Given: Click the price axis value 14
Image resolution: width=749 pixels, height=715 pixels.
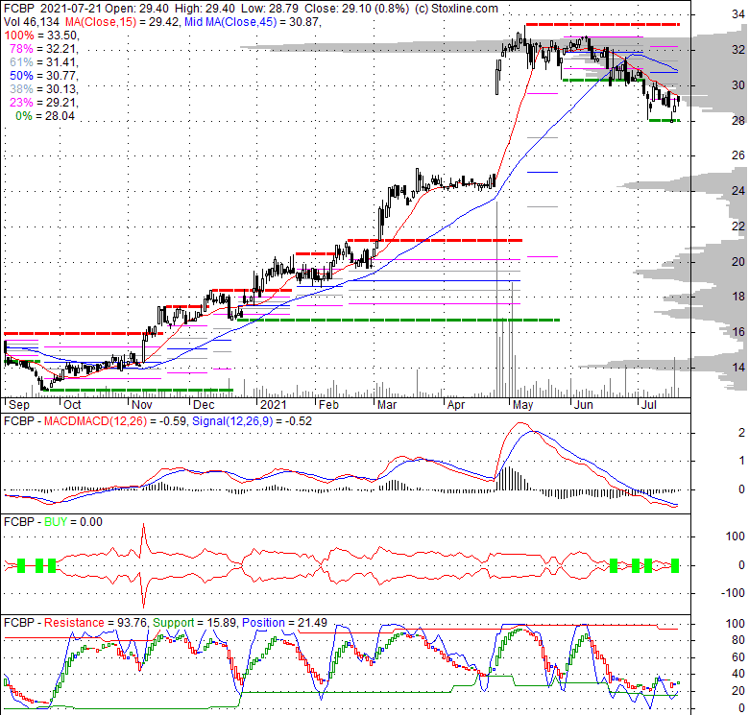Looking at the screenshot, I should tap(738, 367).
